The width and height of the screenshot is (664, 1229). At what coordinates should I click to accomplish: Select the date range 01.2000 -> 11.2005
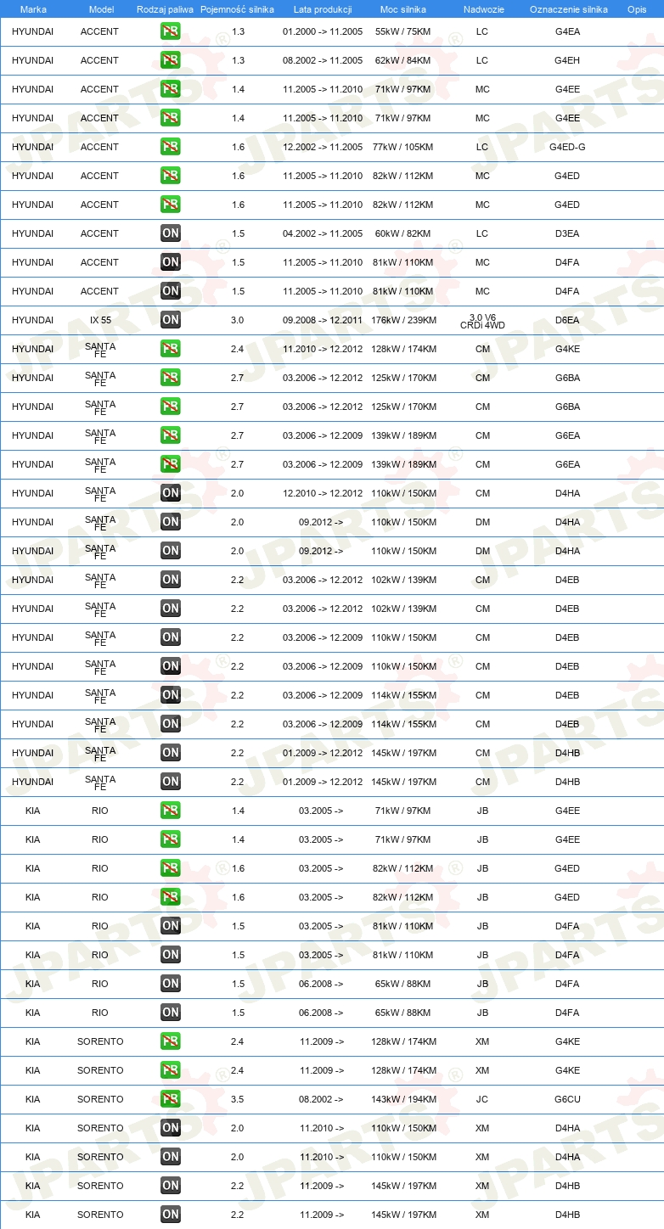coord(323,31)
